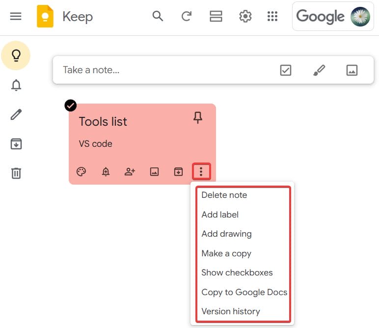
Task: Click the search magnifier icon
Action: click(x=158, y=16)
